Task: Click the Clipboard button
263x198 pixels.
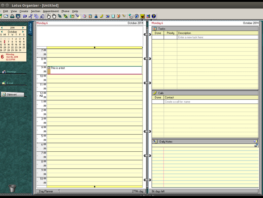Action: tap(13, 94)
